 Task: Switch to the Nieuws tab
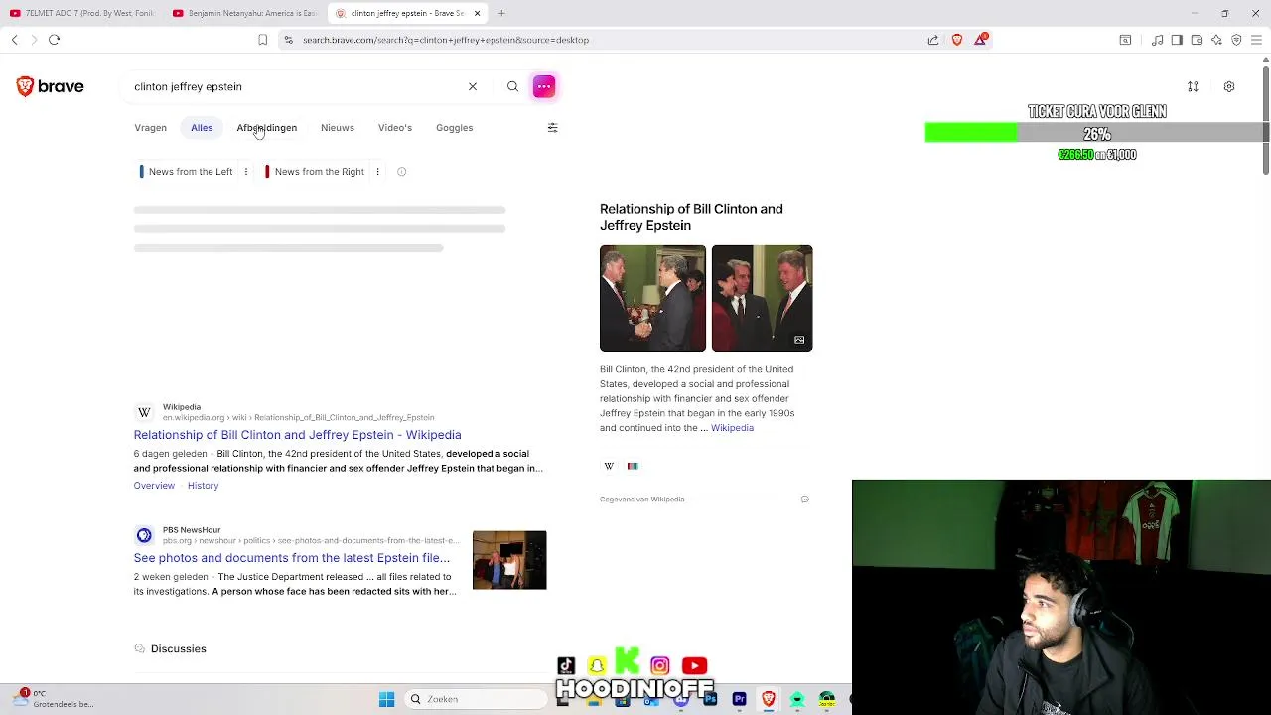pos(338,128)
